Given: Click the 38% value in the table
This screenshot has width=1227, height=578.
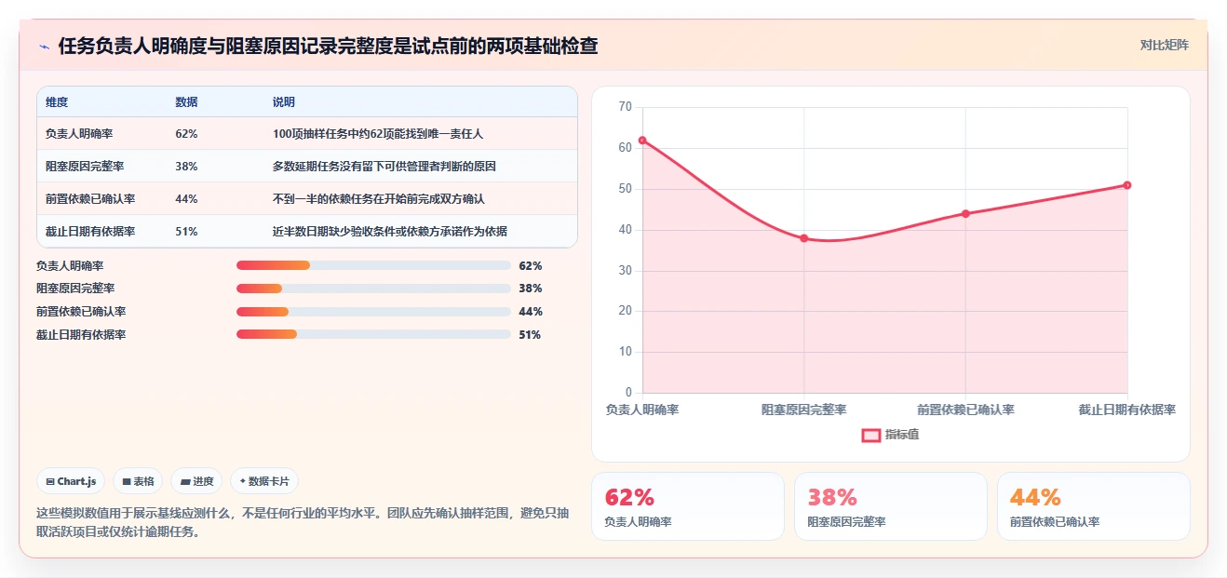Looking at the screenshot, I should click(186, 167).
